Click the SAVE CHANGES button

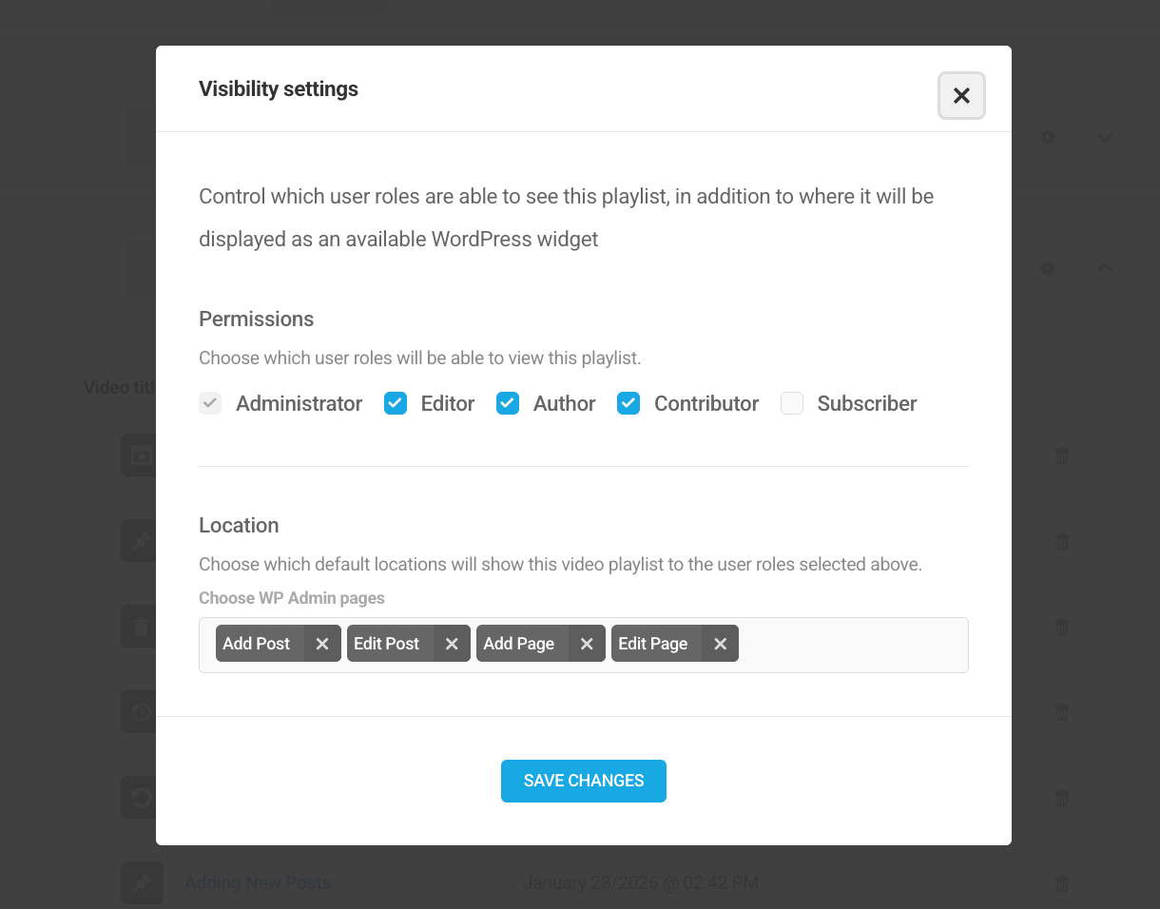pos(583,781)
